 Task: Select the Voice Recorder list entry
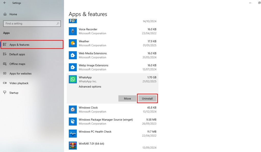[112, 31]
